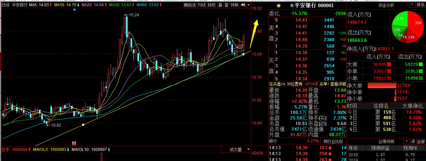The image size is (426, 161).
Task: Click the 大单净比 column header
Action: point(412,106)
